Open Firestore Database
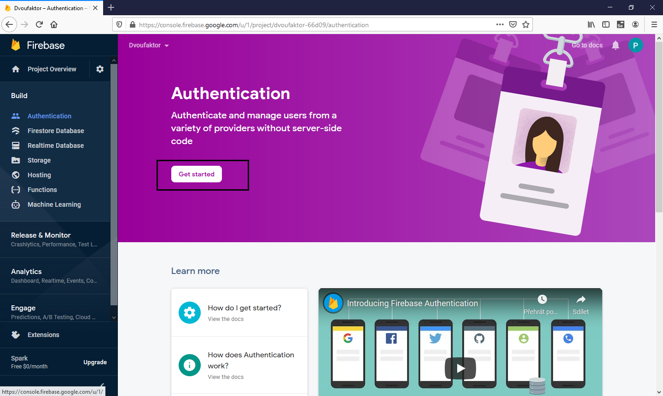Image resolution: width=663 pixels, height=396 pixels. 55,131
